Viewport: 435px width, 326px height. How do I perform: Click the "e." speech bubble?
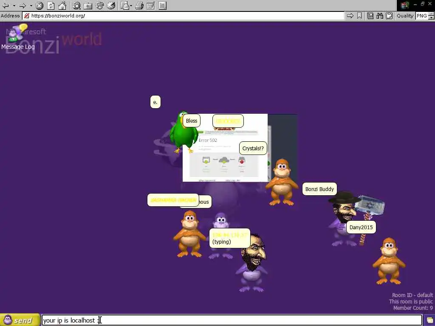(x=155, y=102)
